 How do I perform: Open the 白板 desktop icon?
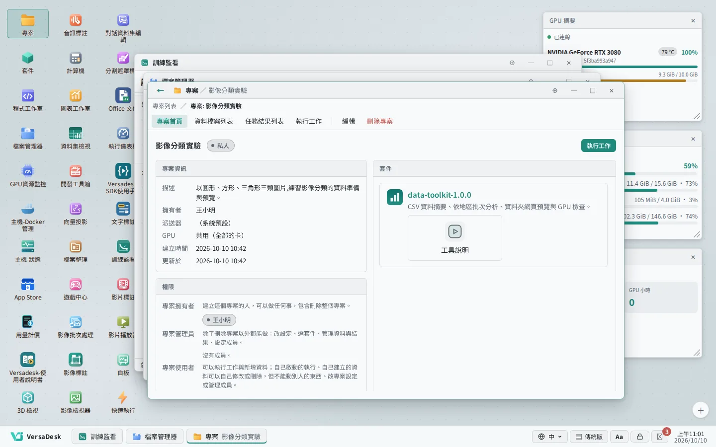[123, 364]
